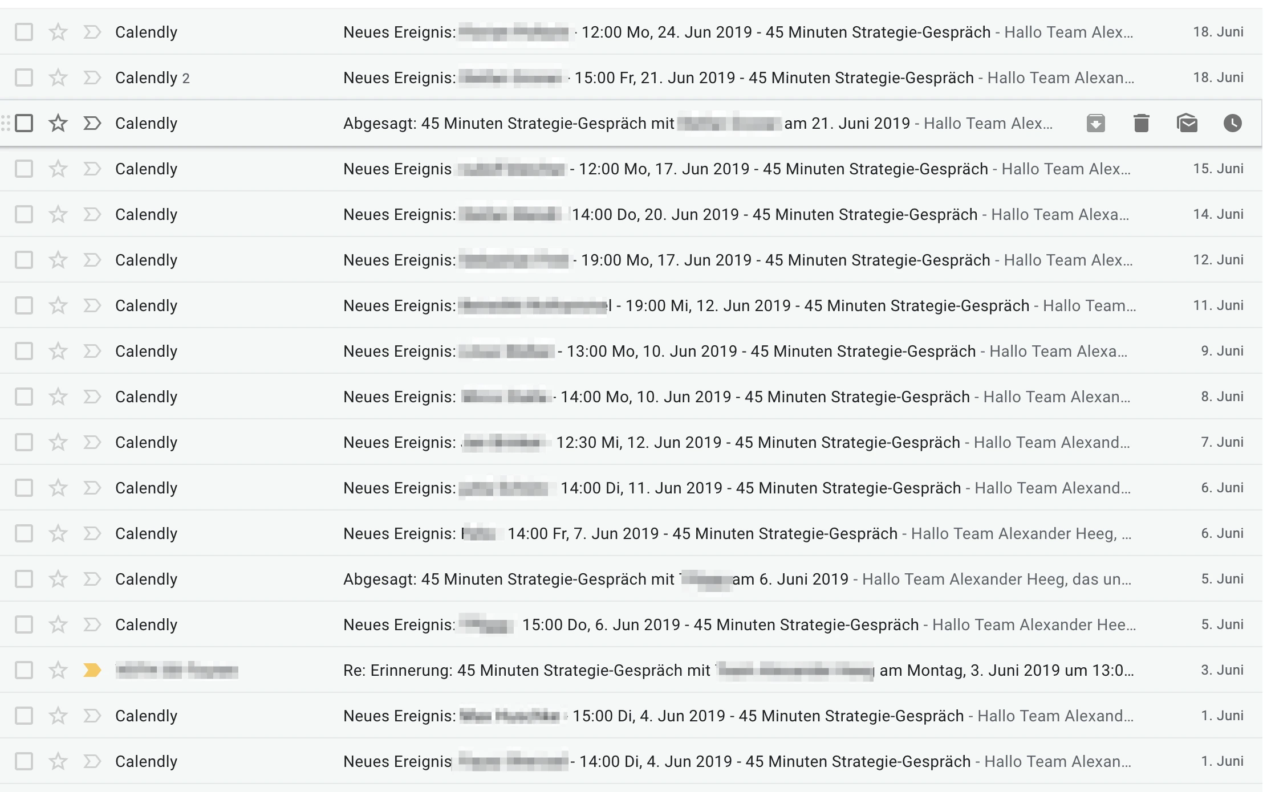Star the email for 12:30 Mi, 12. Jun 2019
This screenshot has height=792, width=1267.
[58, 442]
